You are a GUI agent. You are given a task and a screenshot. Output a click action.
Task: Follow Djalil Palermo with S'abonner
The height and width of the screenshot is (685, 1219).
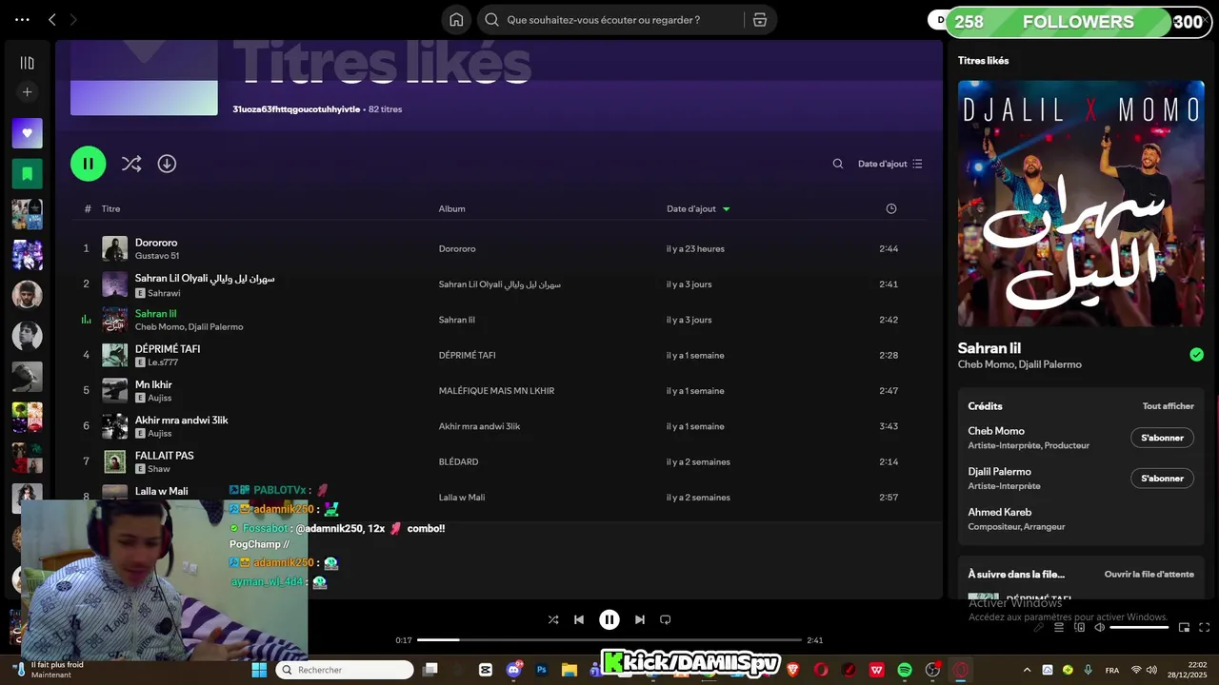pyautogui.click(x=1162, y=479)
